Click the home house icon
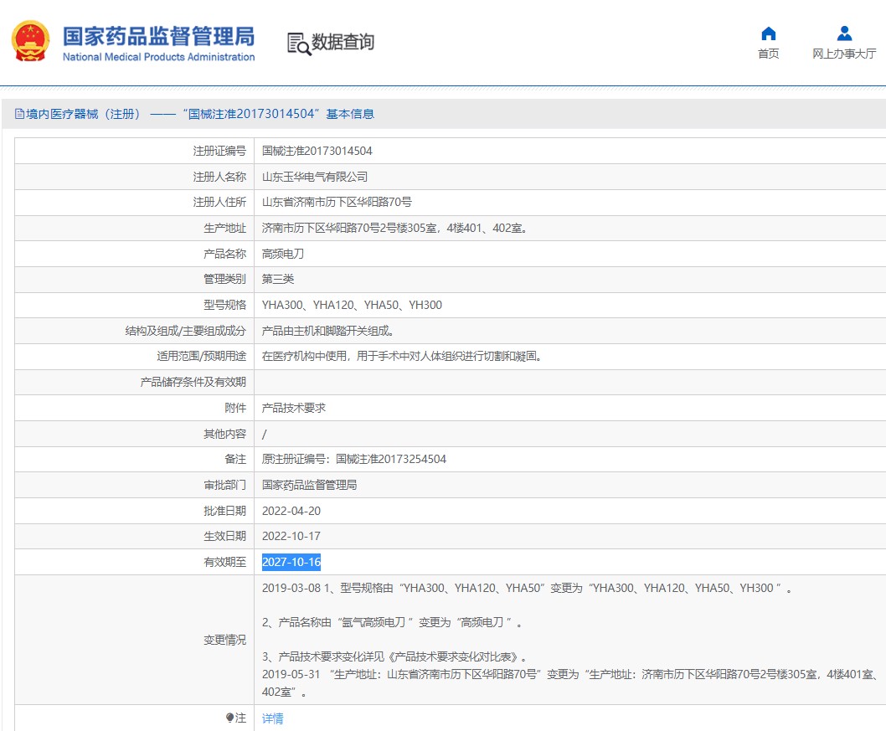Image resolution: width=886 pixels, height=731 pixels. point(768,33)
